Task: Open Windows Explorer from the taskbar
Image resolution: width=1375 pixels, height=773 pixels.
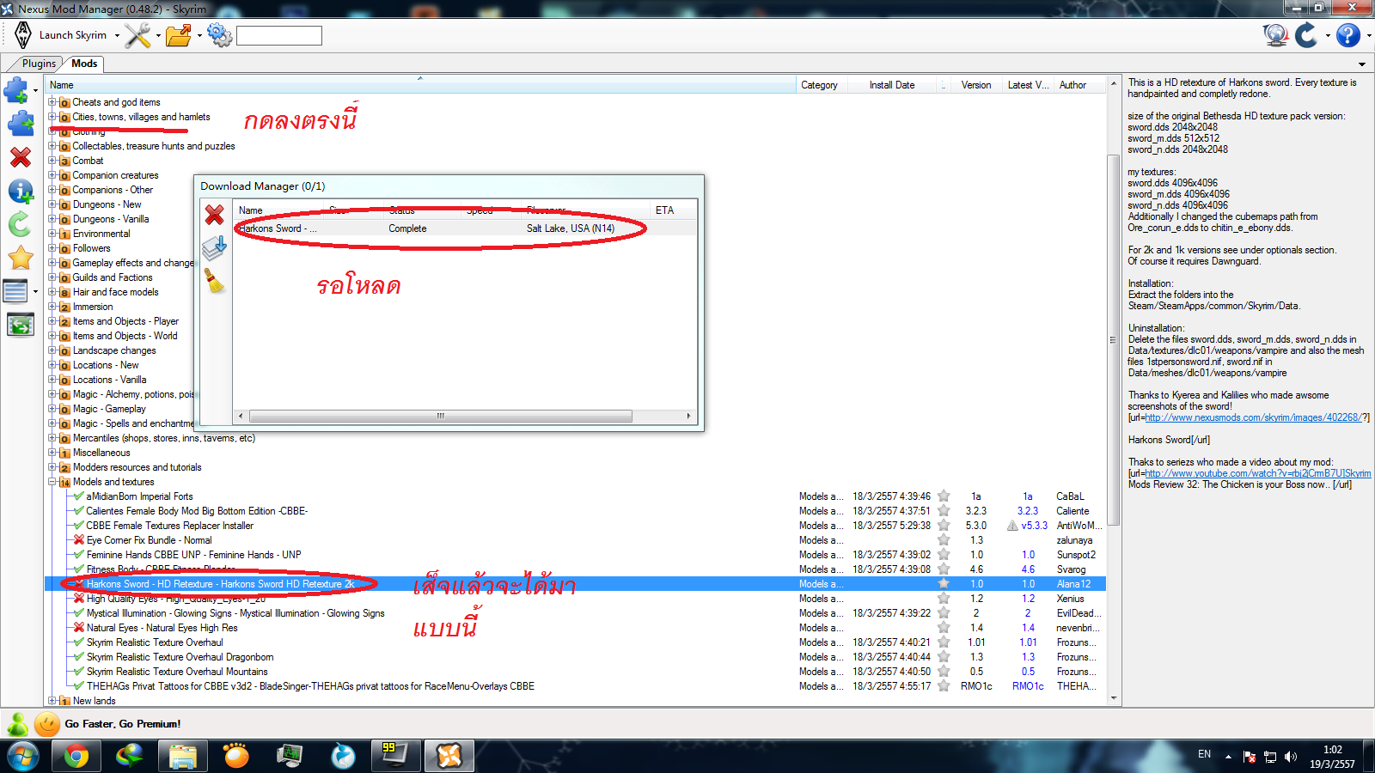Action: (183, 756)
